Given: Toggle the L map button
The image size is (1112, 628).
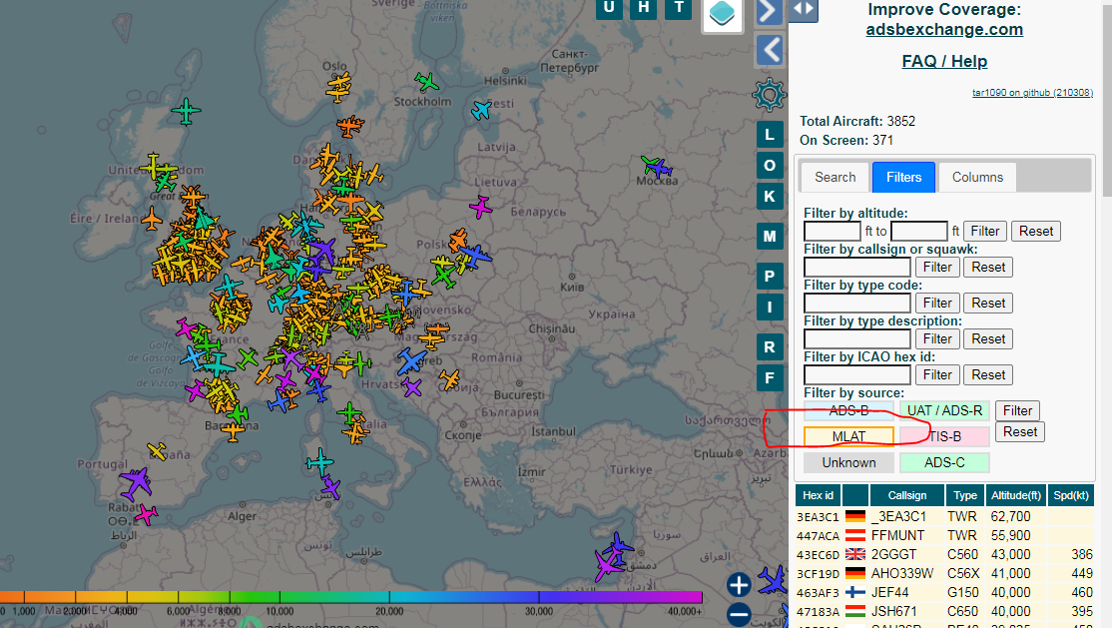Looking at the screenshot, I should (x=770, y=134).
